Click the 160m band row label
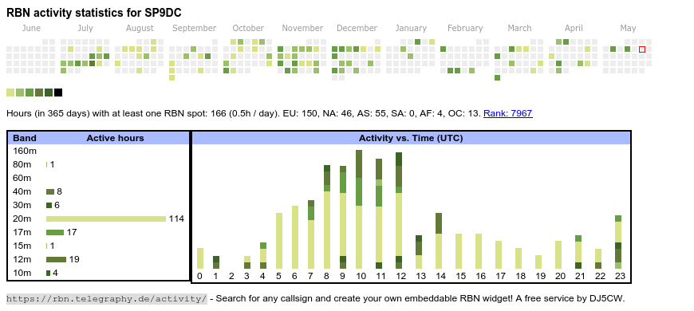Image resolution: width=694 pixels, height=311 pixels. 25,152
